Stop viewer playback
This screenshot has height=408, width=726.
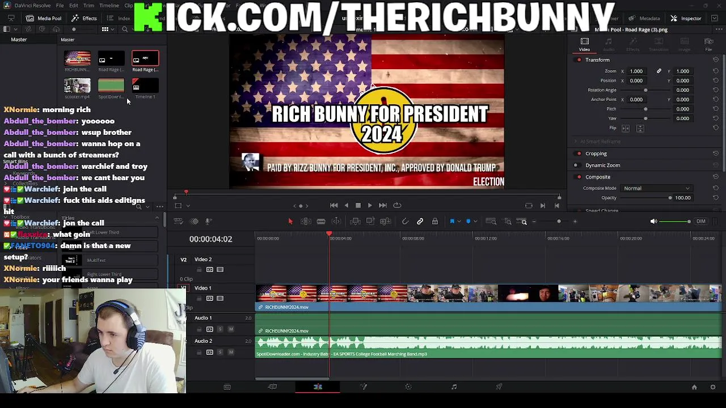(x=358, y=206)
